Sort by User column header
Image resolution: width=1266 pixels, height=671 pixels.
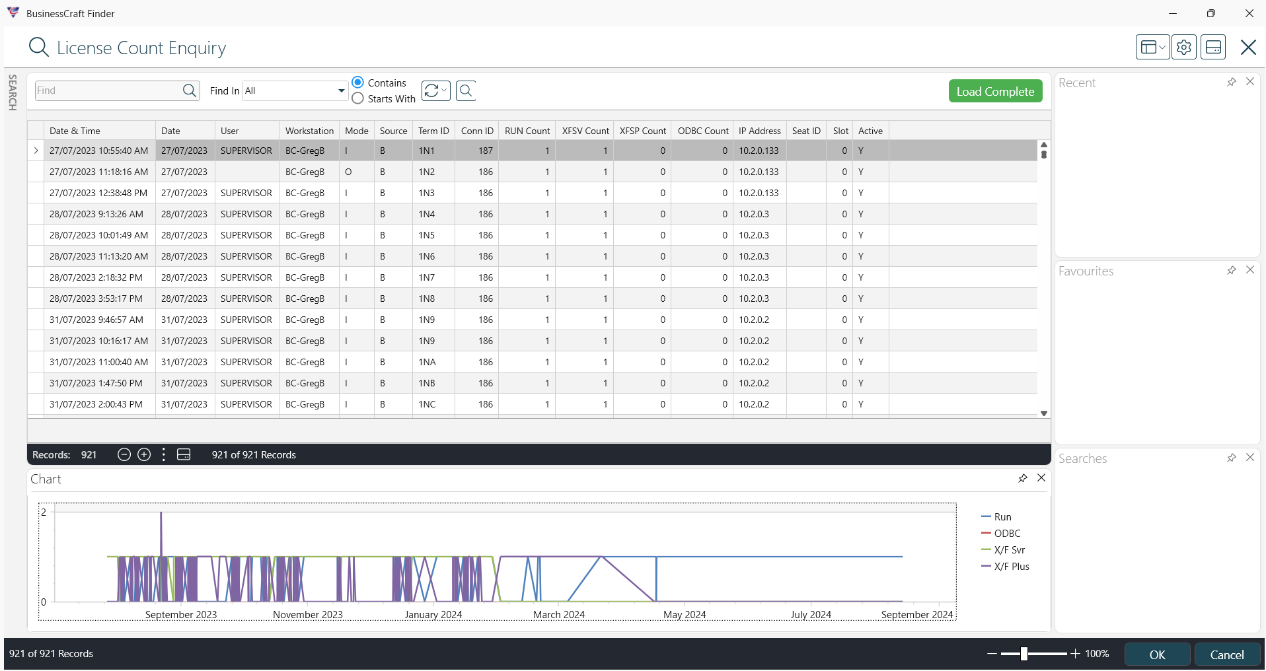coord(247,131)
